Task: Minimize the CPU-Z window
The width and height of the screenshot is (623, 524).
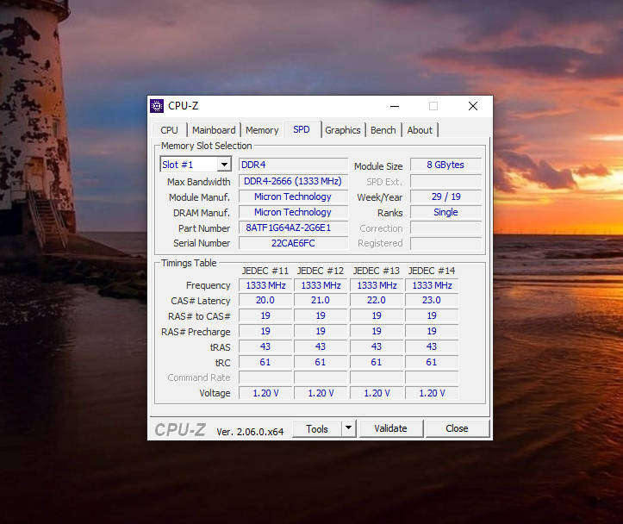Action: (395, 106)
